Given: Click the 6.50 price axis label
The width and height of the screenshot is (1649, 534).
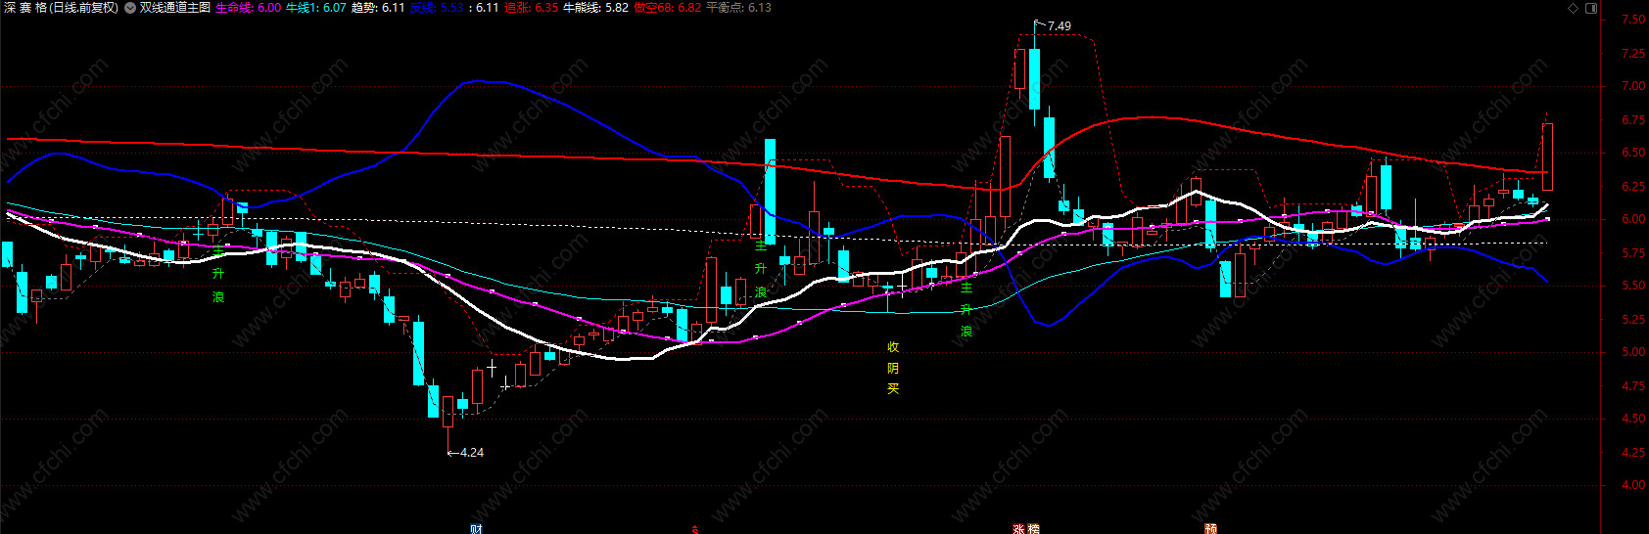Looking at the screenshot, I should click(x=1633, y=153).
